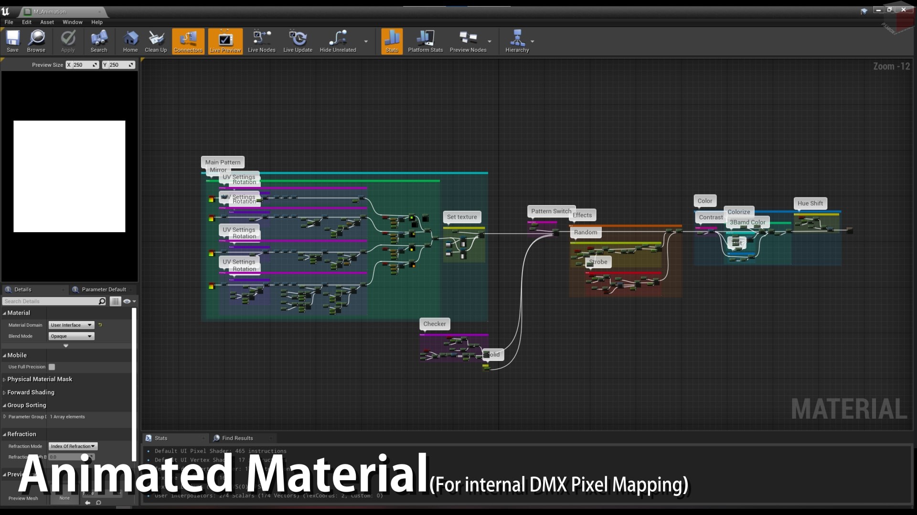Click the Apply button
This screenshot has width=917, height=515.
coord(67,40)
